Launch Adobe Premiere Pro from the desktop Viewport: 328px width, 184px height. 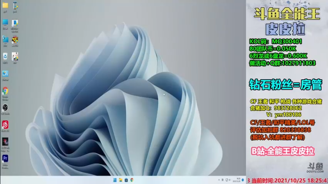click(5, 159)
